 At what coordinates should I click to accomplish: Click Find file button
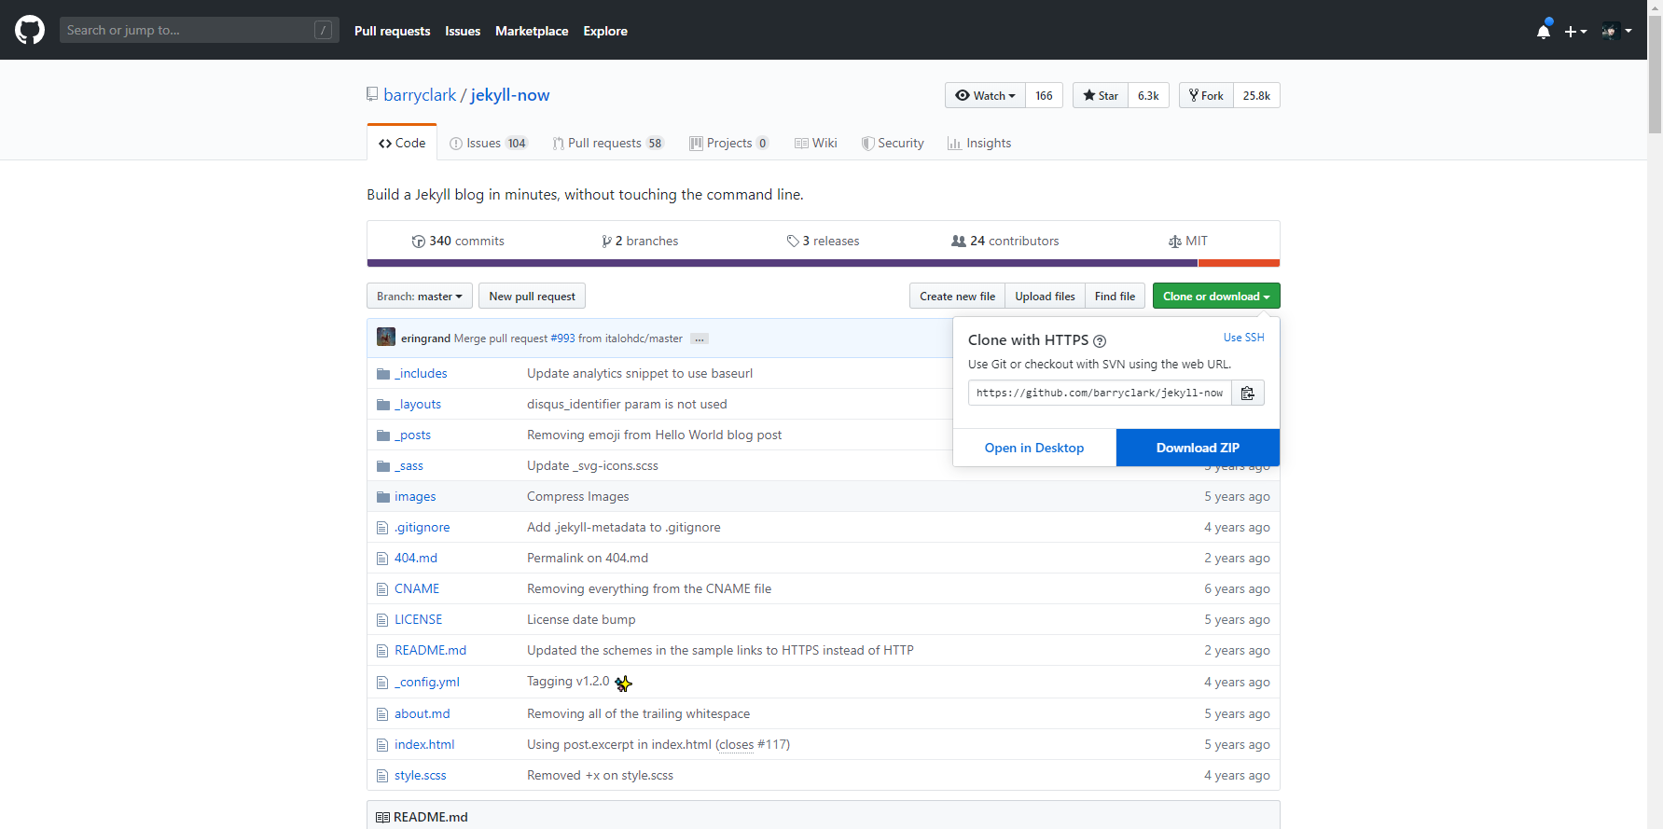(1115, 296)
